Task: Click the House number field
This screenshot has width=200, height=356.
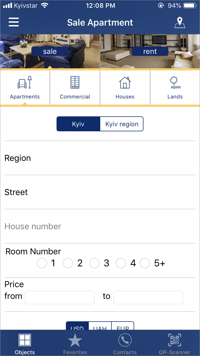Action: tap(100, 226)
